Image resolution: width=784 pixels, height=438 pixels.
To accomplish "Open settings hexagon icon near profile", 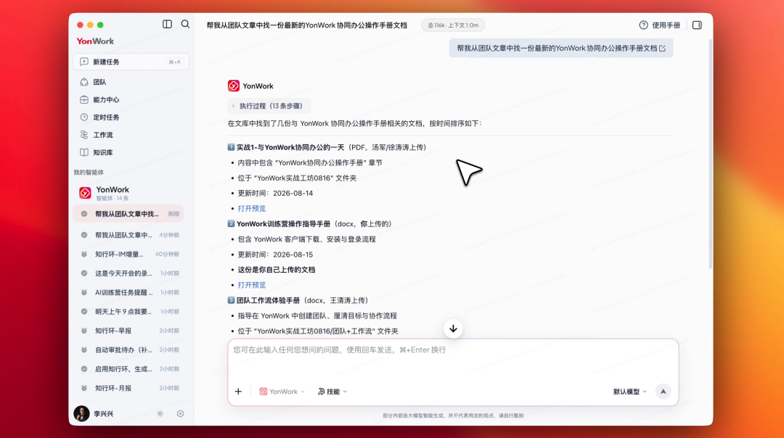I will [181, 413].
